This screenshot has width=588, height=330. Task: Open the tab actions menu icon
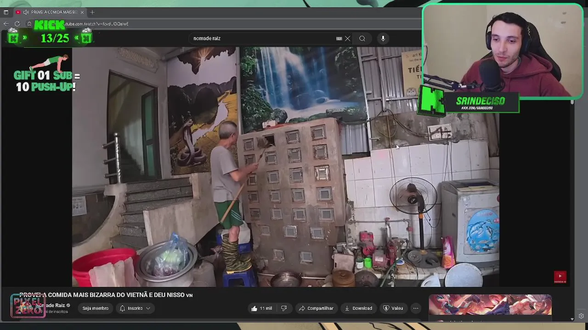click(6, 12)
